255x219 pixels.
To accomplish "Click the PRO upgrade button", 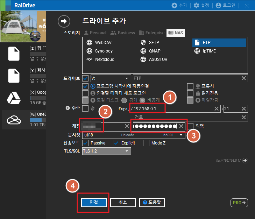I will click(239, 203).
